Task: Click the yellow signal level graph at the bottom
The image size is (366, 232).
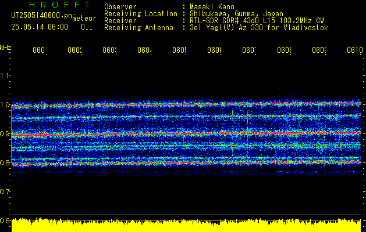Action: pyautogui.click(x=186, y=225)
